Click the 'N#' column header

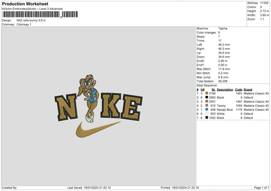coord(202,90)
